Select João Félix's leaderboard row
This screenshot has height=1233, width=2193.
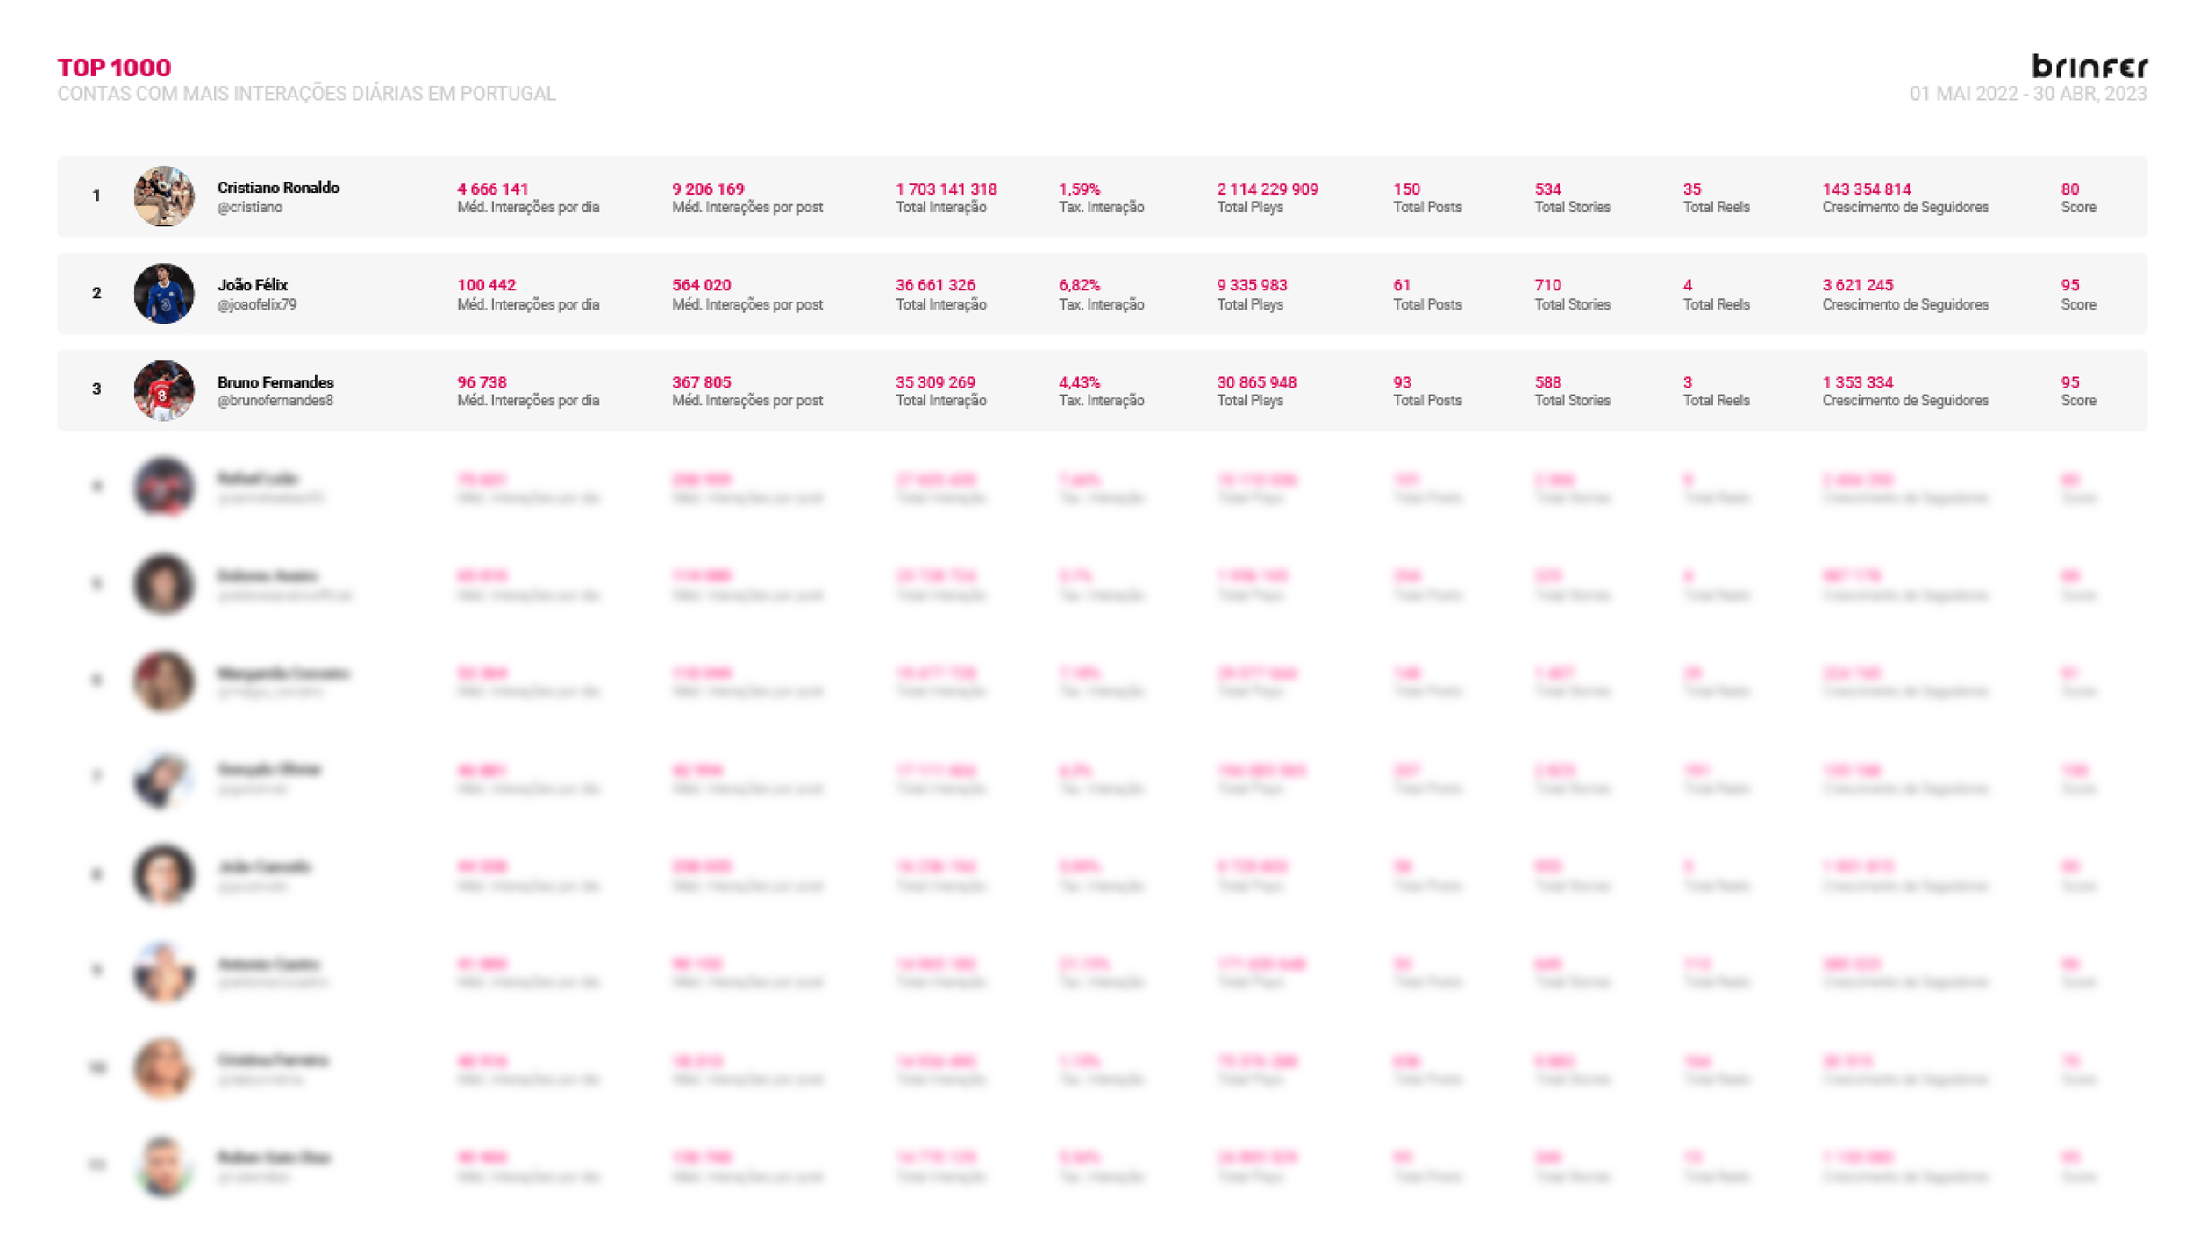[x=1096, y=294]
